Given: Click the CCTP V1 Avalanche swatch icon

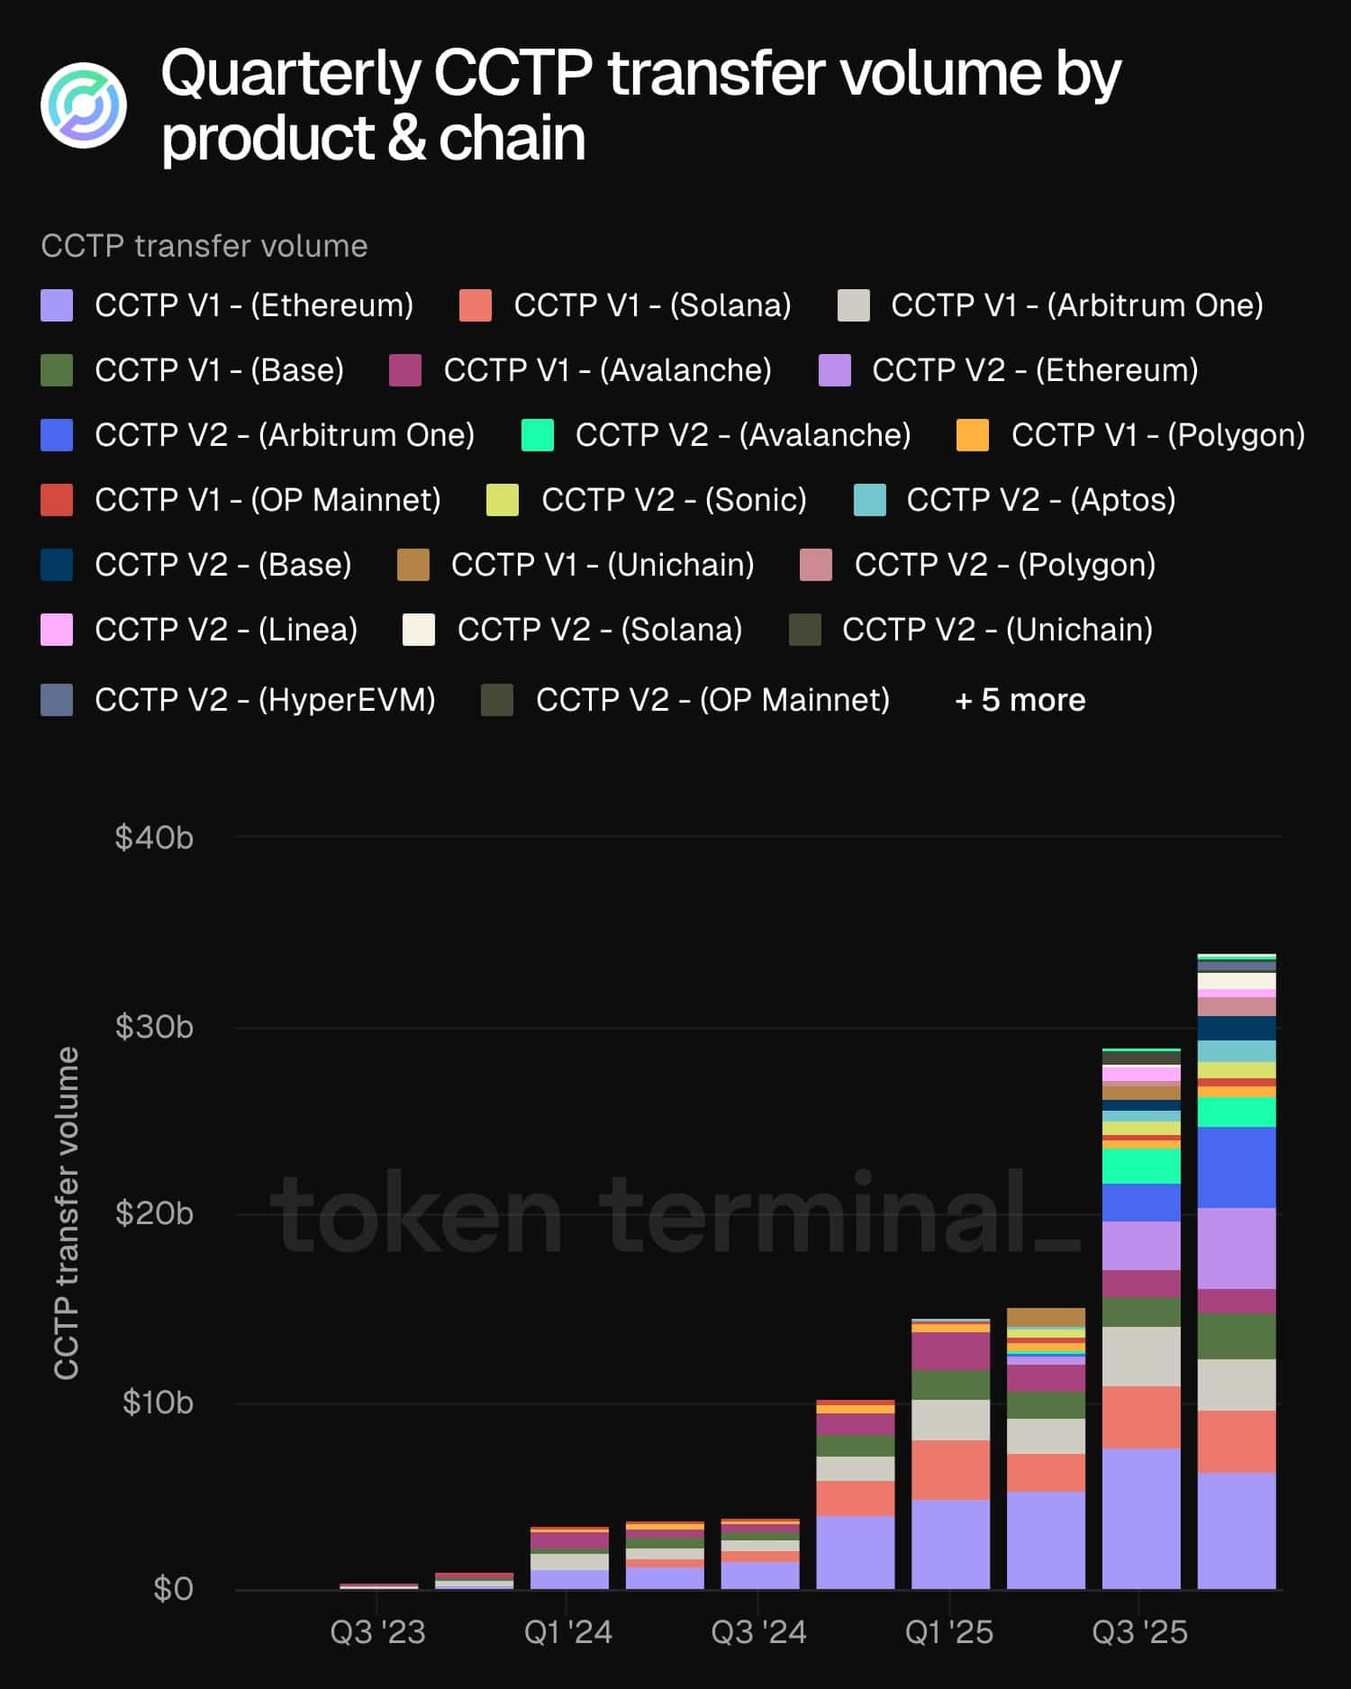Looking at the screenshot, I should point(405,370).
